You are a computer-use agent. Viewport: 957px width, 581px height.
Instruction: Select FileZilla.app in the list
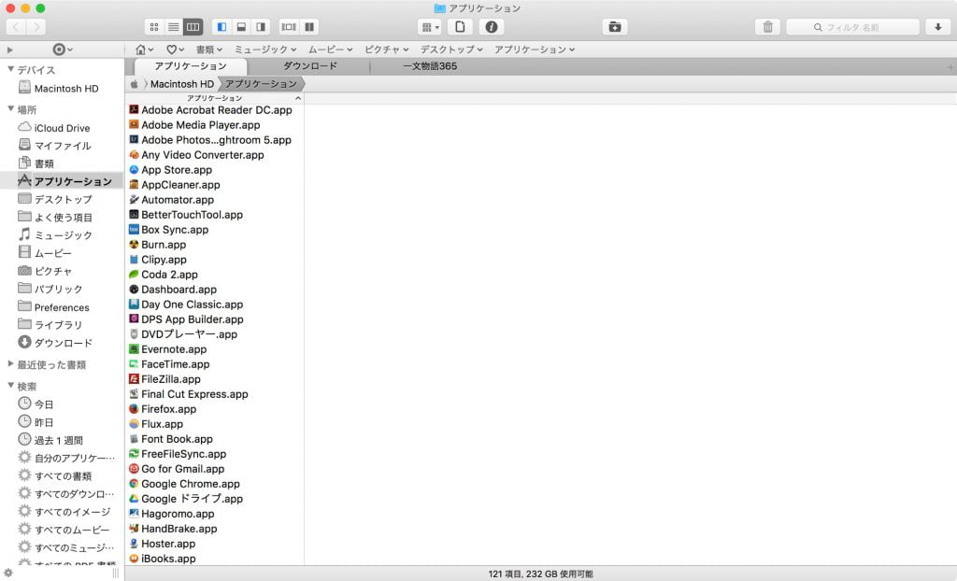click(x=214, y=379)
